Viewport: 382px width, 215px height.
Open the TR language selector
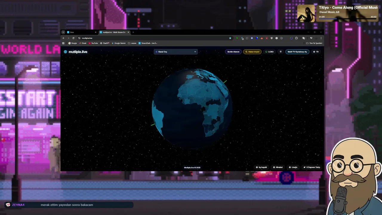coord(316,52)
